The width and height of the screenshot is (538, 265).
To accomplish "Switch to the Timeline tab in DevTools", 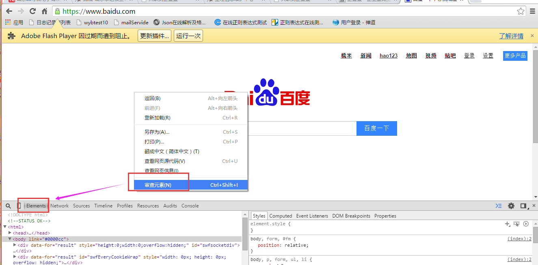I will [104, 206].
